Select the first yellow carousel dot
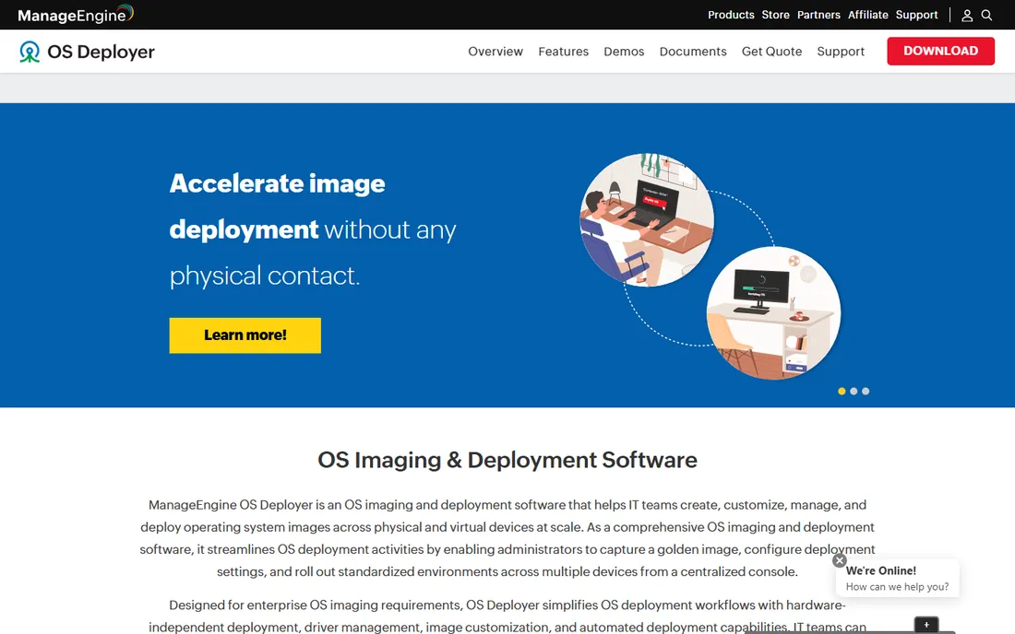This screenshot has height=634, width=1015. [x=842, y=391]
